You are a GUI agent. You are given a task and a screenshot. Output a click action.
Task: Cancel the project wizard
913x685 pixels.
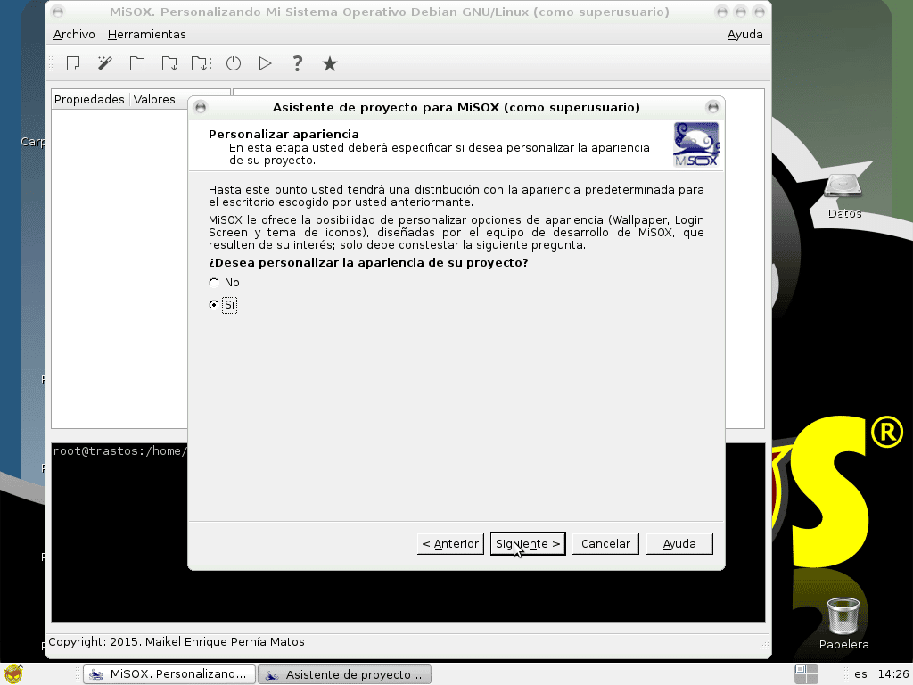point(605,544)
